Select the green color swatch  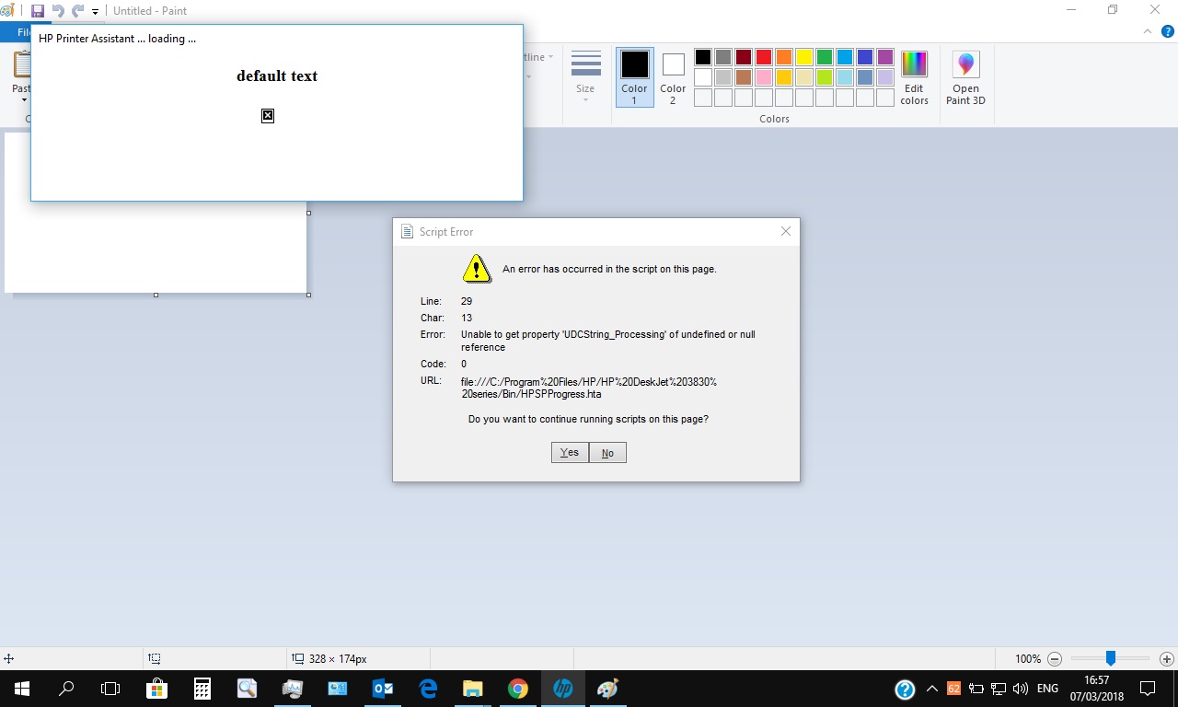tap(825, 57)
